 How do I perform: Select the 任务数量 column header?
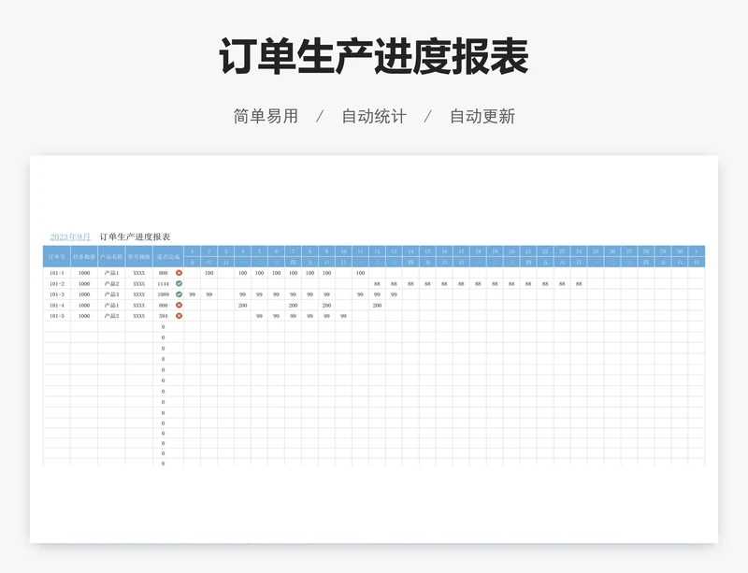click(84, 257)
